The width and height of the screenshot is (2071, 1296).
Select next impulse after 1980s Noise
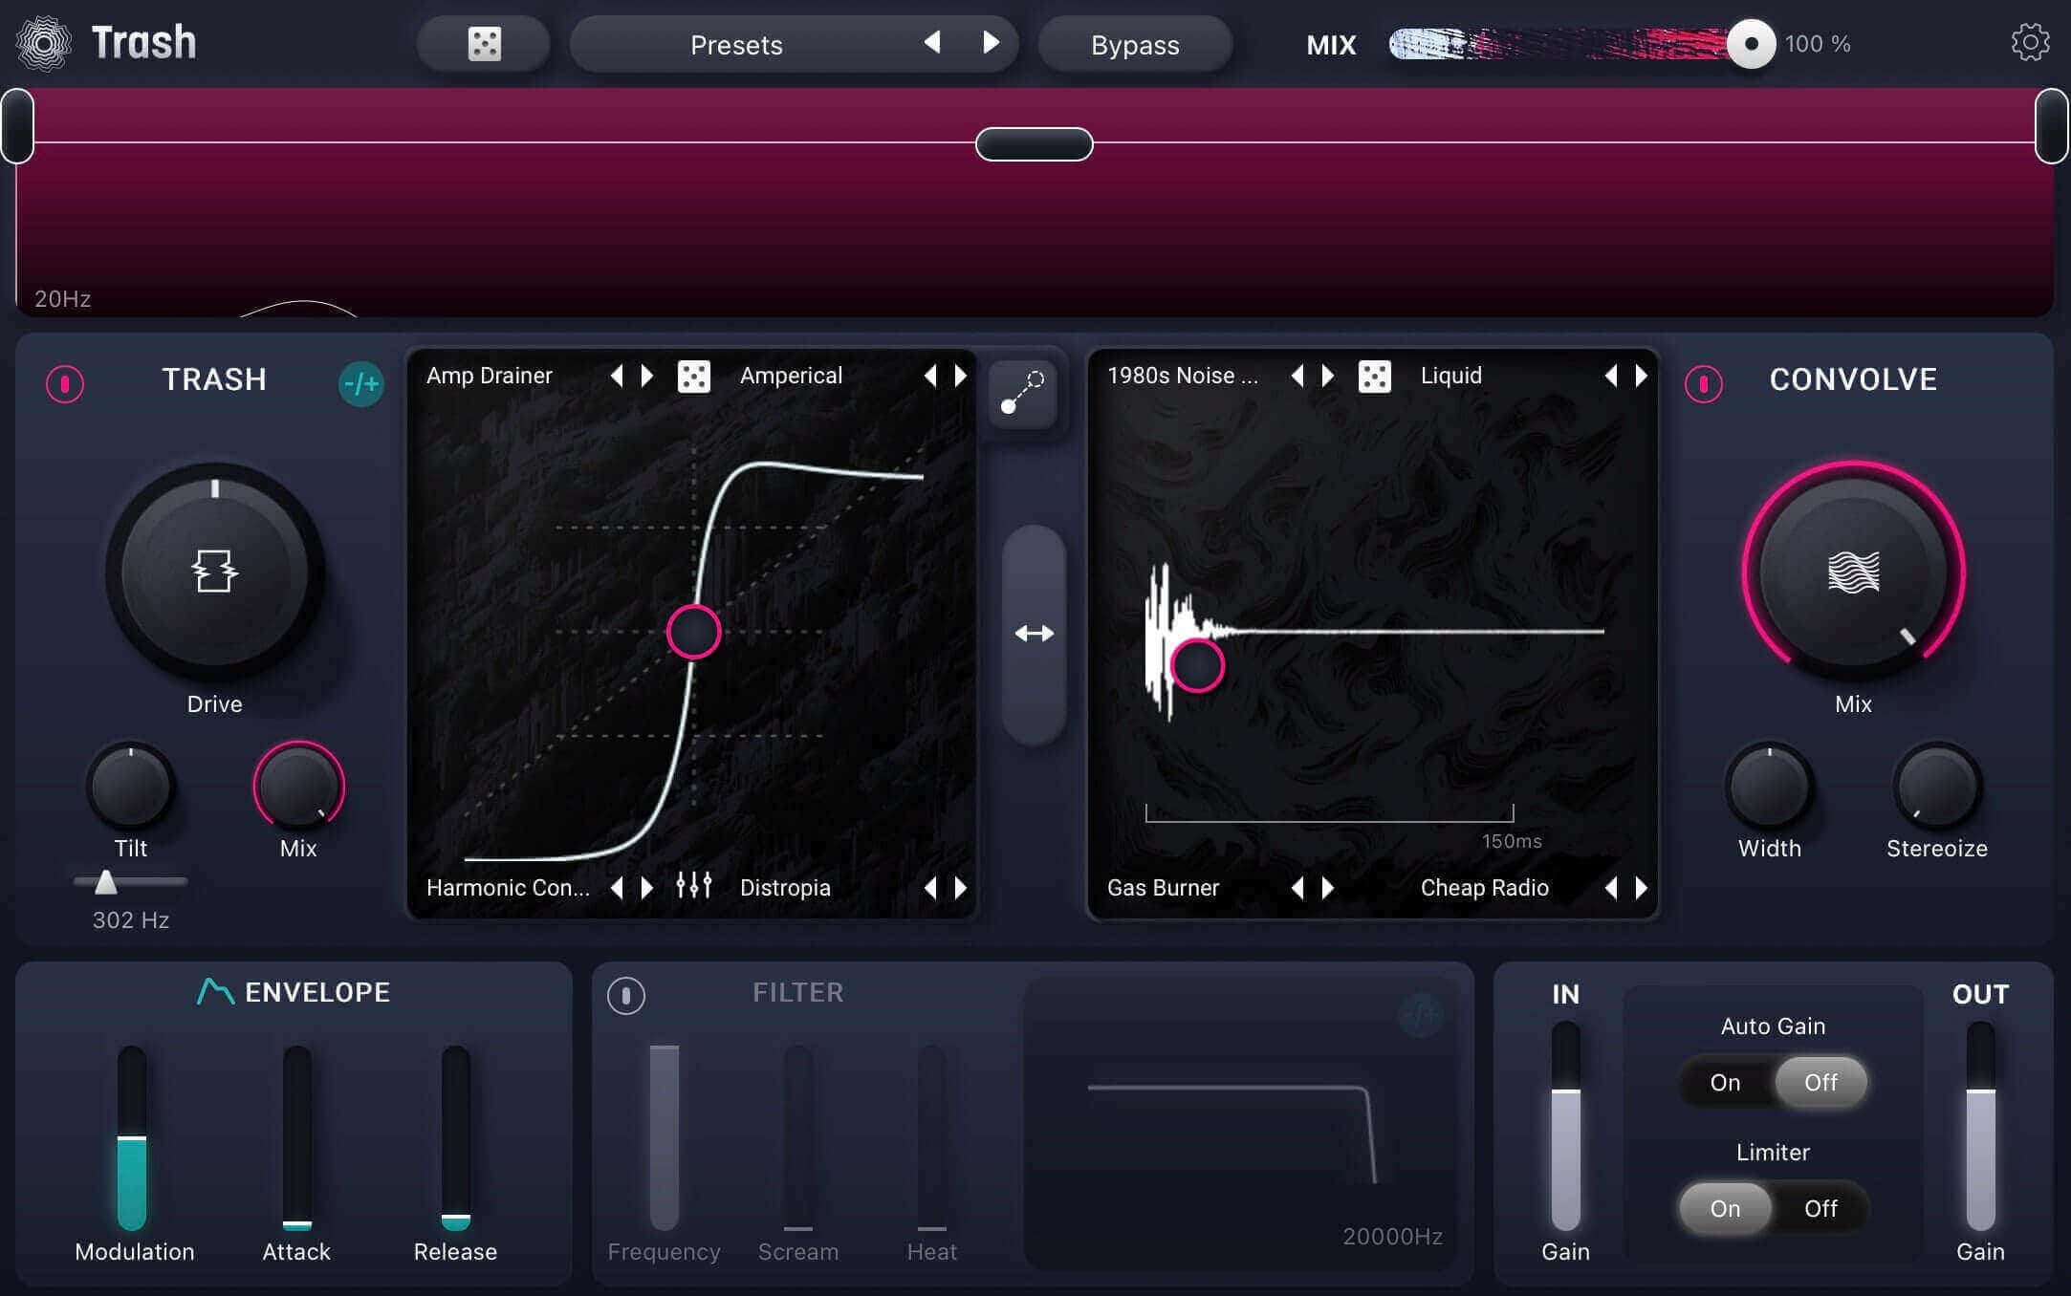1328,376
